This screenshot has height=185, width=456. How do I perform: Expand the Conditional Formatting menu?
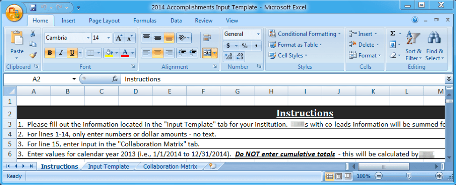tap(304, 34)
